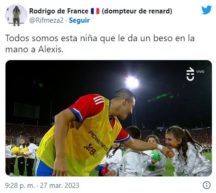Click the bright stadium floodlight
Viewport: 216px width, 193px height.
[x=132, y=82]
